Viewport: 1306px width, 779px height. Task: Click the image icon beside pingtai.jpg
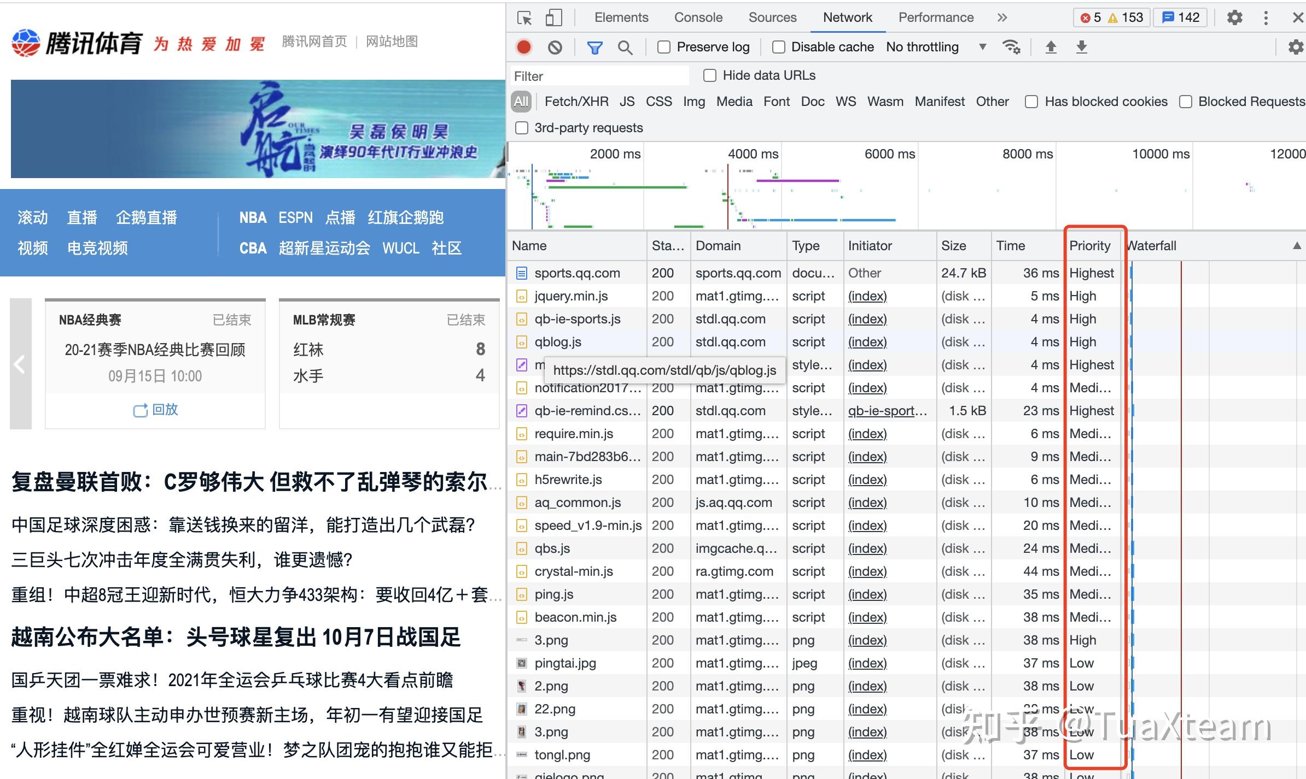click(x=522, y=663)
